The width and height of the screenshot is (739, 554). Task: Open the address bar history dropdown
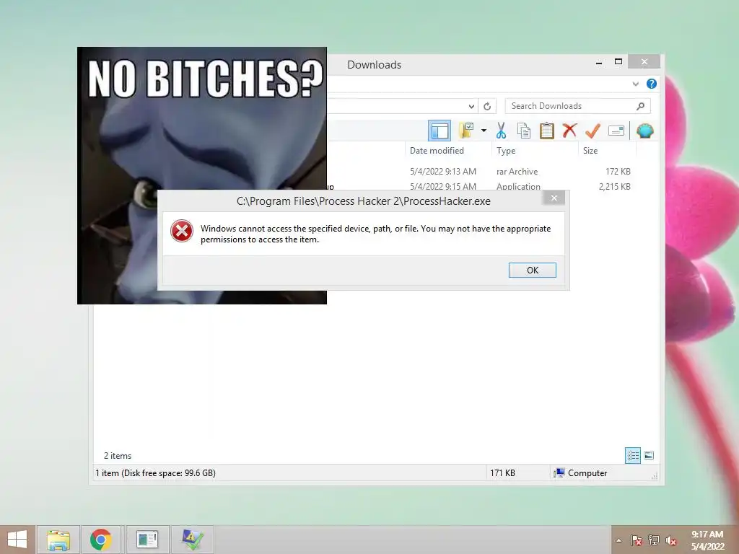[x=471, y=107]
